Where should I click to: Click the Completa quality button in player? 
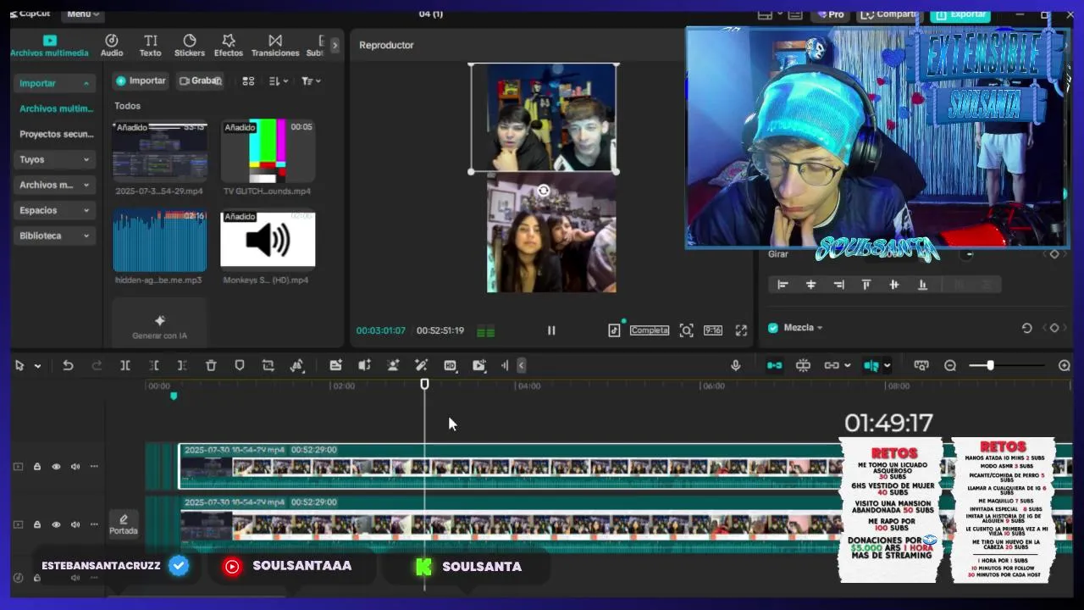tap(650, 330)
